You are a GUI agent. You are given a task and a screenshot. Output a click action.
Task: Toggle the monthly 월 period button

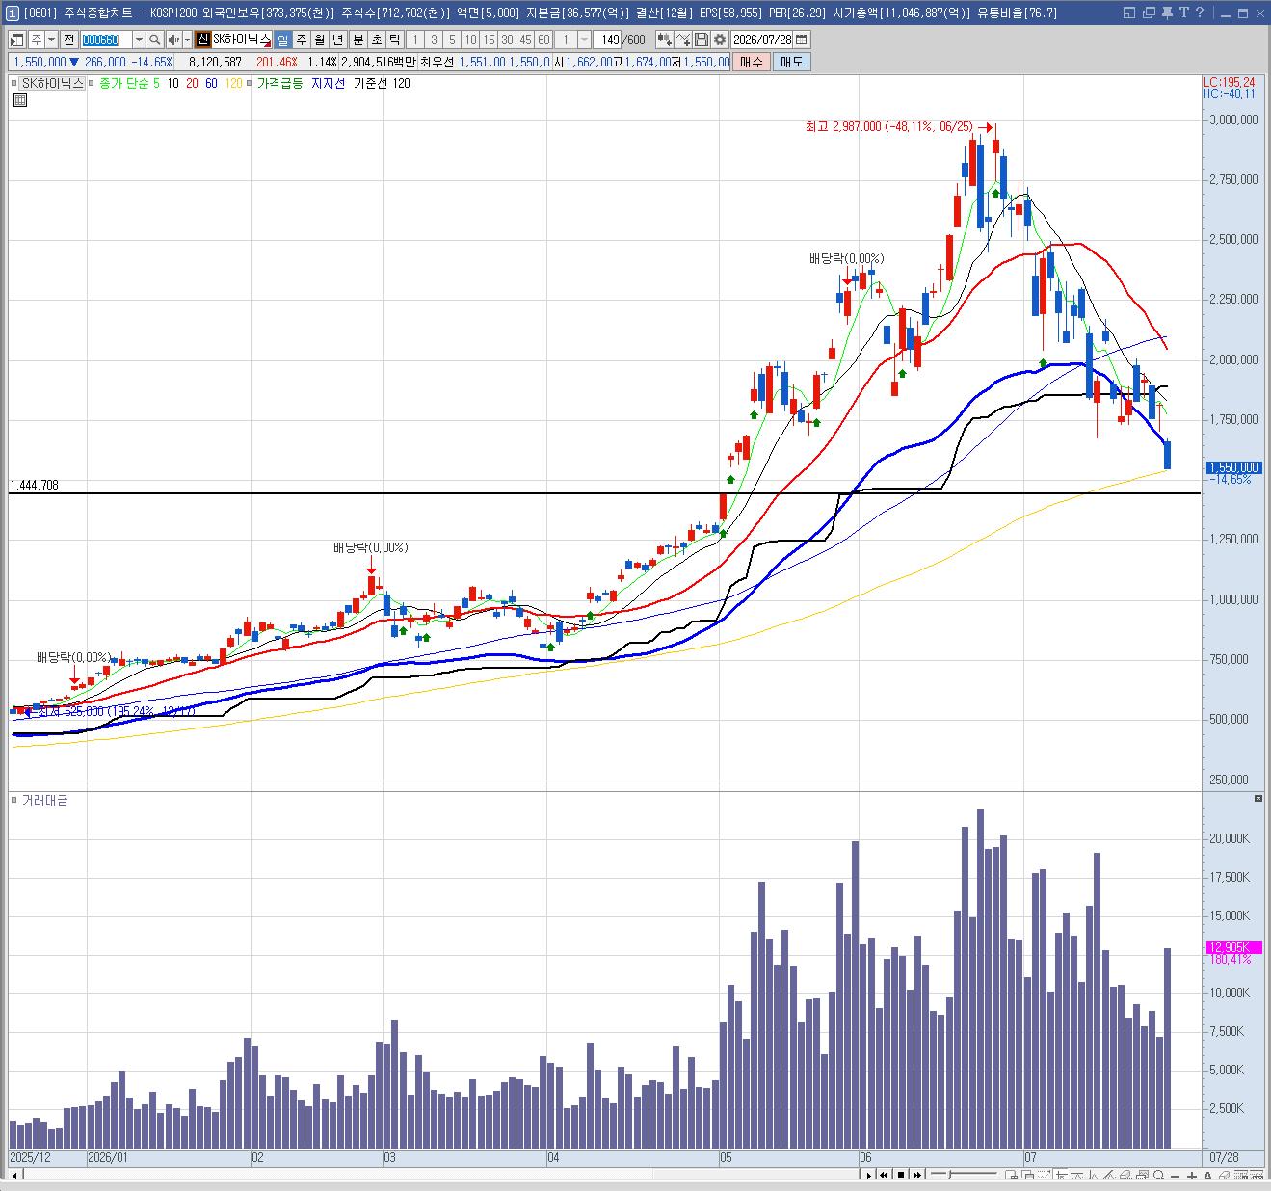[320, 40]
